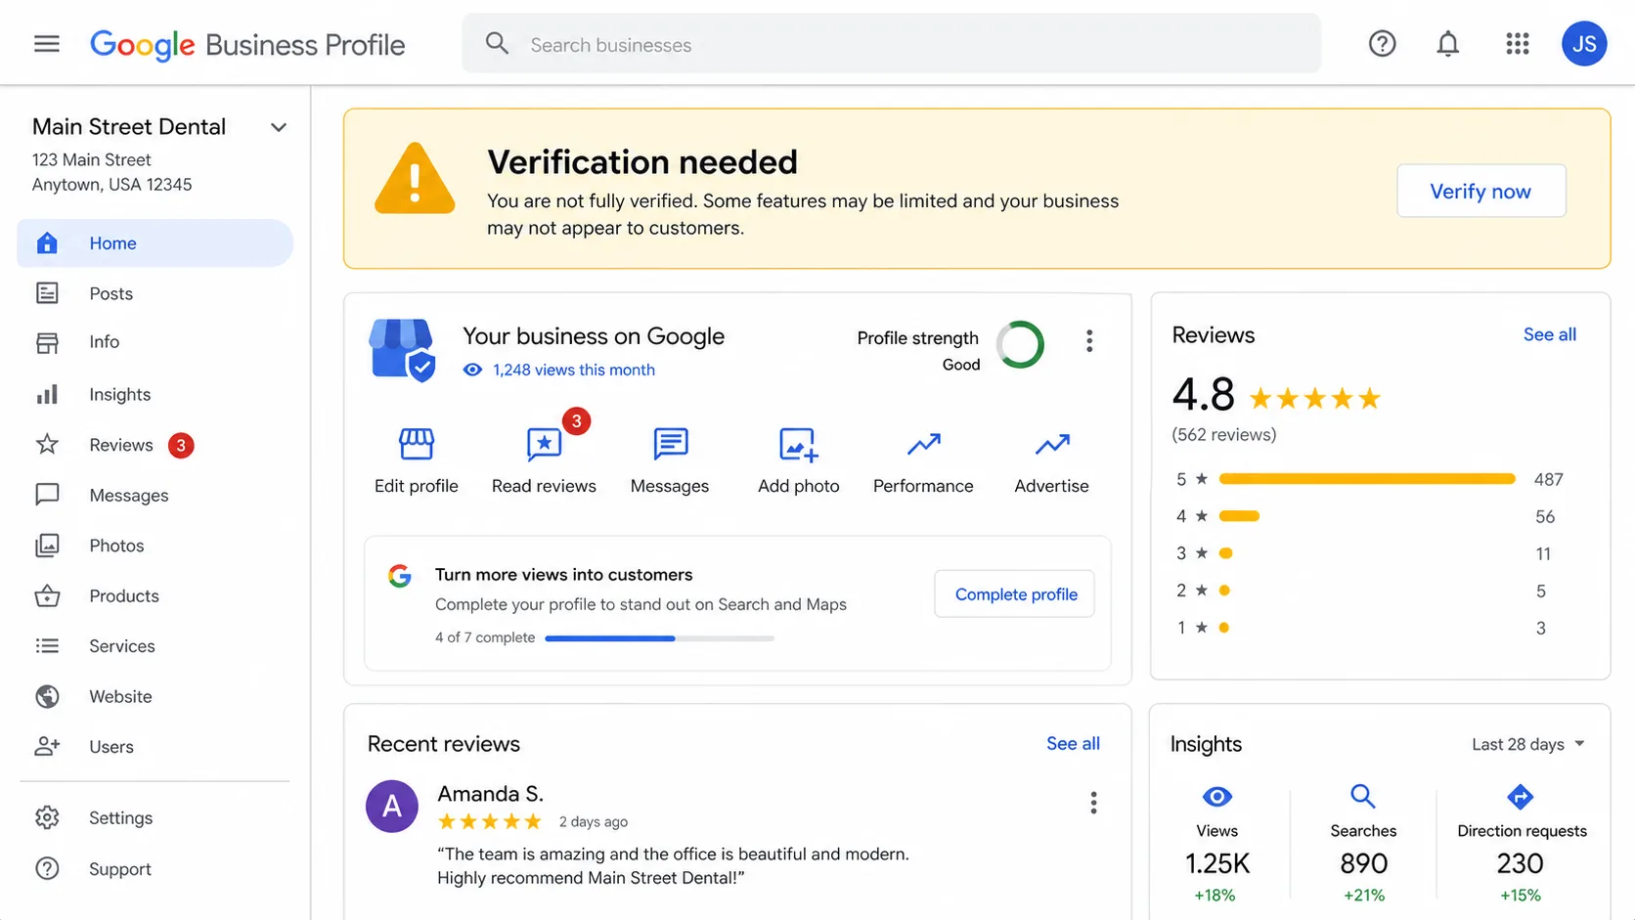The height and width of the screenshot is (920, 1635).
Task: Click the '890' searches value
Action: click(x=1363, y=864)
